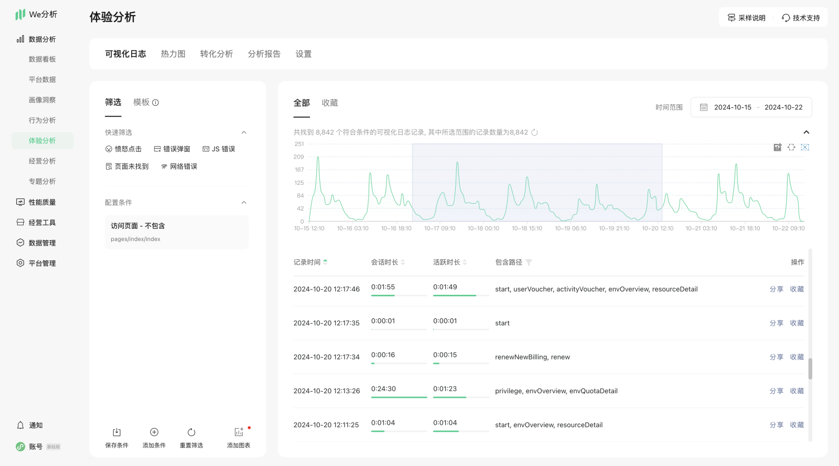Screen dimensions: 839x466
Task: Select the 网络错误 quick filter
Action: click(x=179, y=167)
